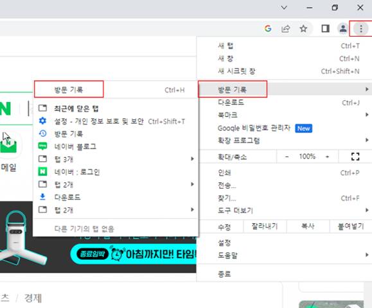
Task: Click 복사 edit button
Action: [x=308, y=227]
